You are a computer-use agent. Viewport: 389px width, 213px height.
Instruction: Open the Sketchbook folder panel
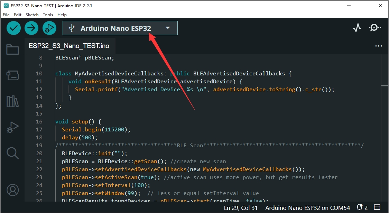[x=12, y=50]
